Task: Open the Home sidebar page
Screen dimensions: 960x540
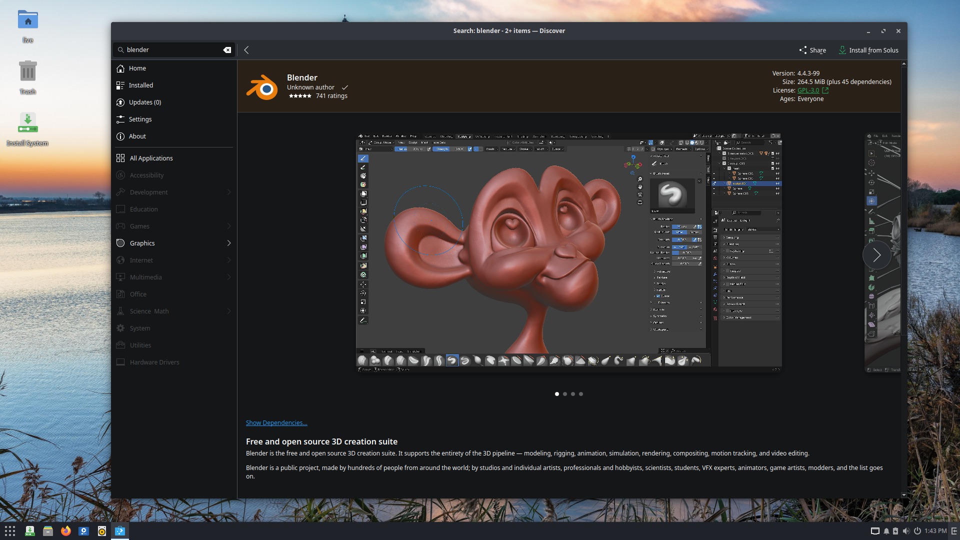Action: tap(137, 68)
